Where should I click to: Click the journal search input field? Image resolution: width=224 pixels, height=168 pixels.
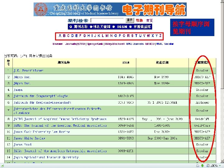pyautogui.click(x=107, y=20)
